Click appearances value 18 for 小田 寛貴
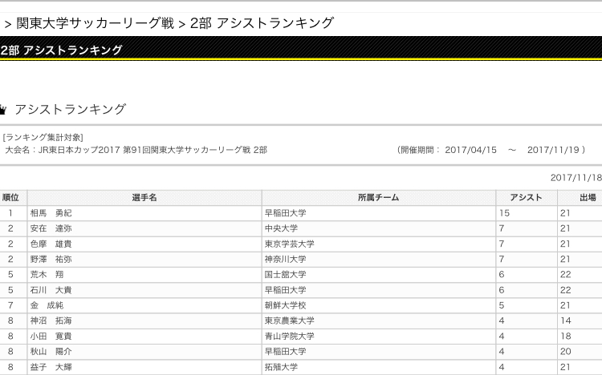The height and width of the screenshot is (375, 602). point(566,337)
